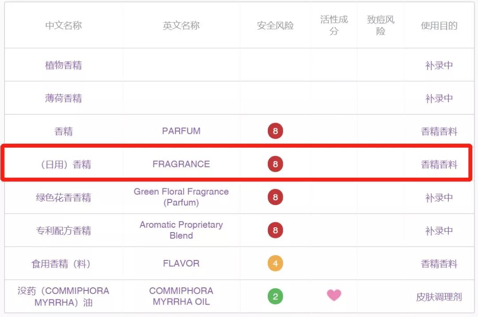Click the red 8 badge for Green Floral Fragrance
The image size is (478, 317).
click(275, 197)
